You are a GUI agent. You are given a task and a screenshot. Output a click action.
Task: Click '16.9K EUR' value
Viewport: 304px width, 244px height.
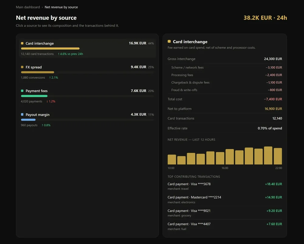click(137, 43)
